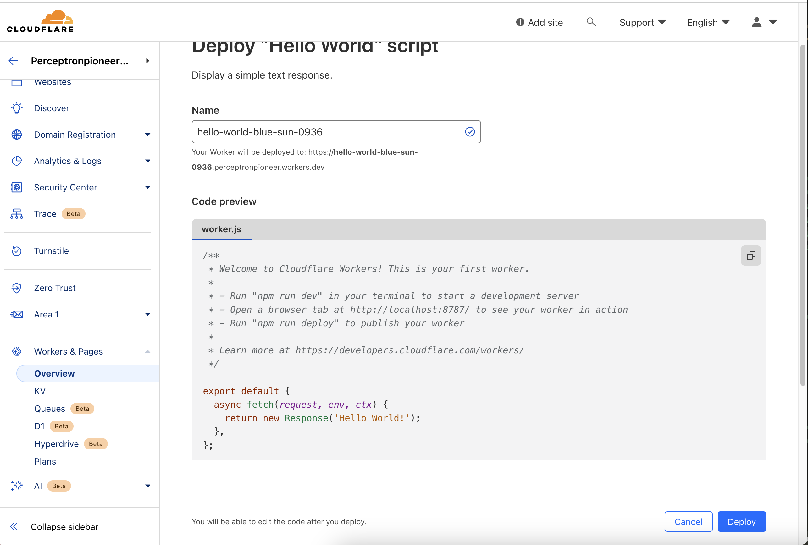Click the Workers & Pages icon
Image resolution: width=808 pixels, height=545 pixels.
point(16,351)
